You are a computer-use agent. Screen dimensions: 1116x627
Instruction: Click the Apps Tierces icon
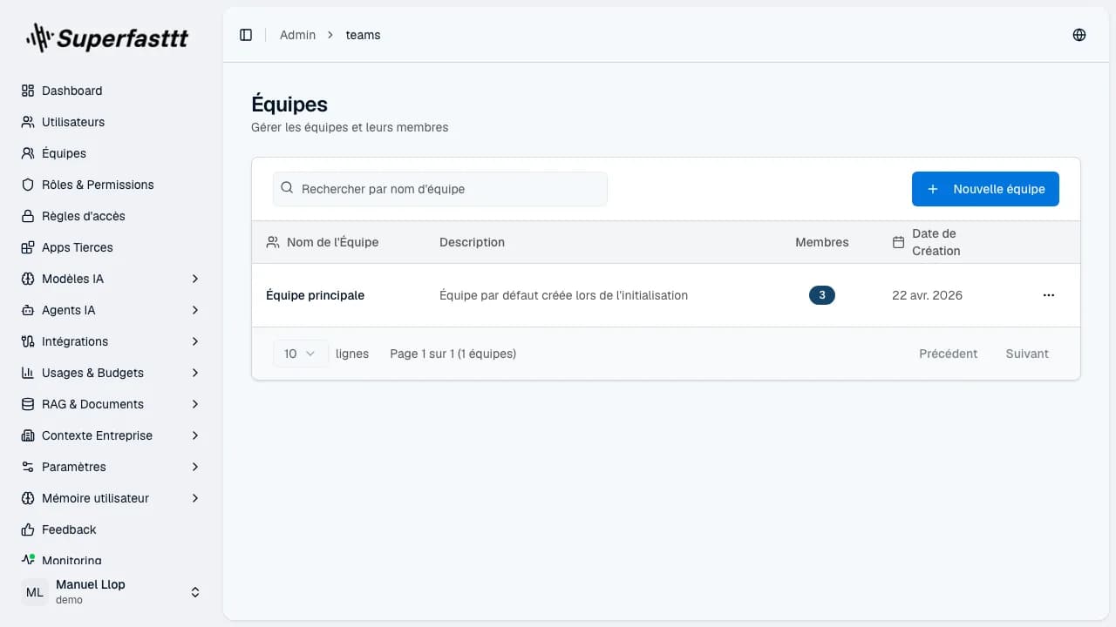pyautogui.click(x=28, y=247)
